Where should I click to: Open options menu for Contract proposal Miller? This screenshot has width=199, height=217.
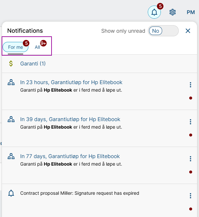point(191,196)
